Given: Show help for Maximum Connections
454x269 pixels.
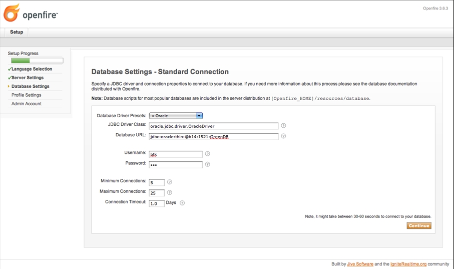Looking at the screenshot, I should coord(170,192).
